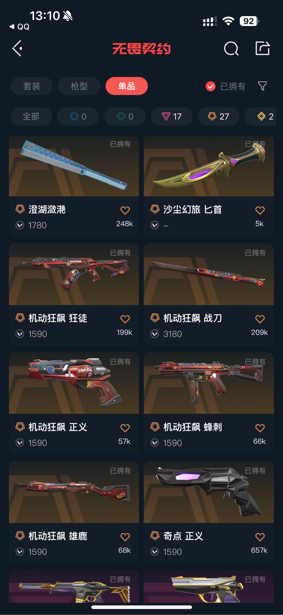This screenshot has width=283, height=615.
Task: Select the 单品 tab
Action: pos(127,86)
